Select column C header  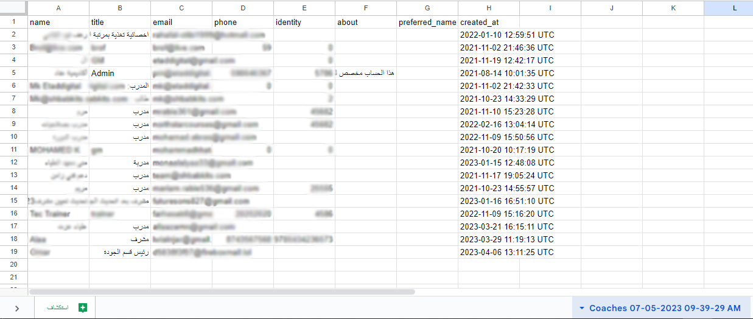click(181, 8)
